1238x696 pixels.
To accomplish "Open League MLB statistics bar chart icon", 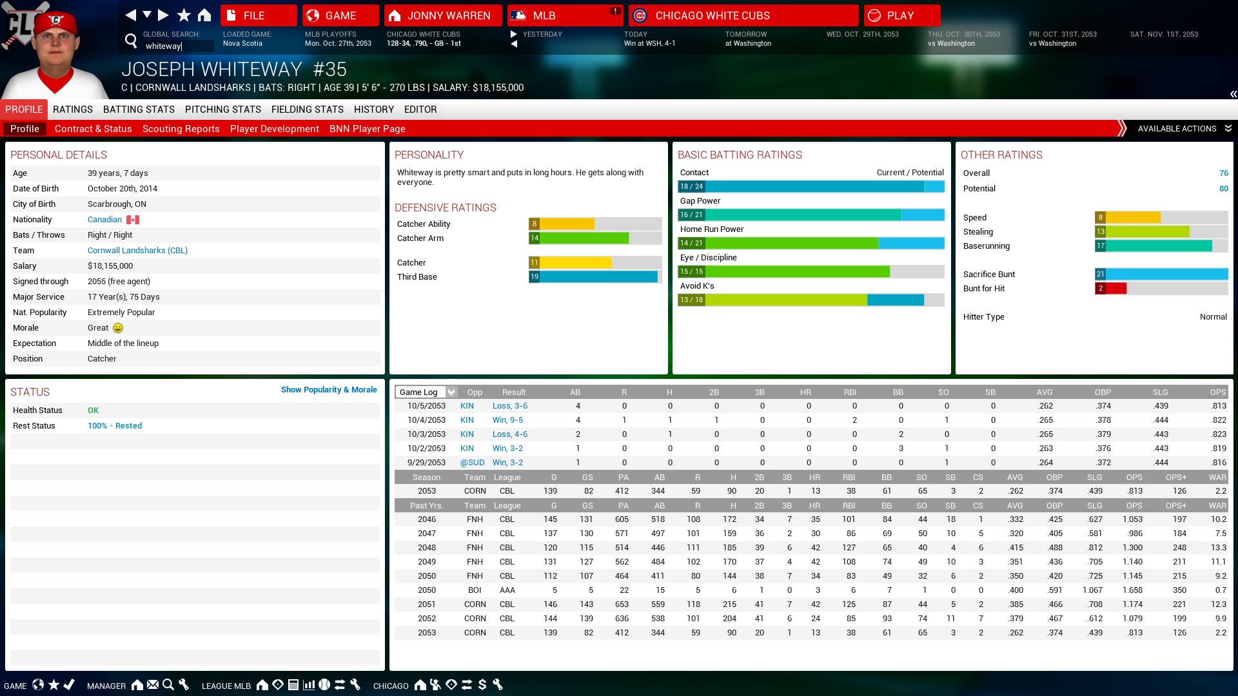I will pos(309,685).
